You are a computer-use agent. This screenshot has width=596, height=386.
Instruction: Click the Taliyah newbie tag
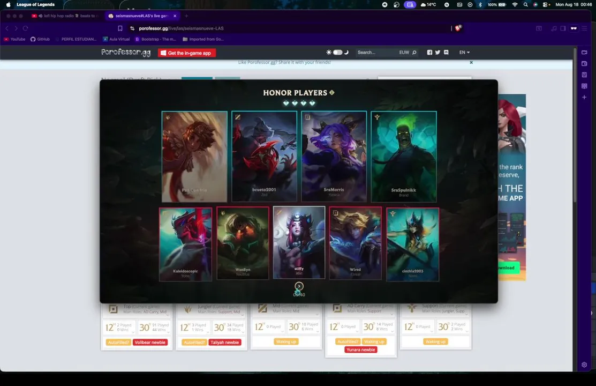click(x=225, y=342)
